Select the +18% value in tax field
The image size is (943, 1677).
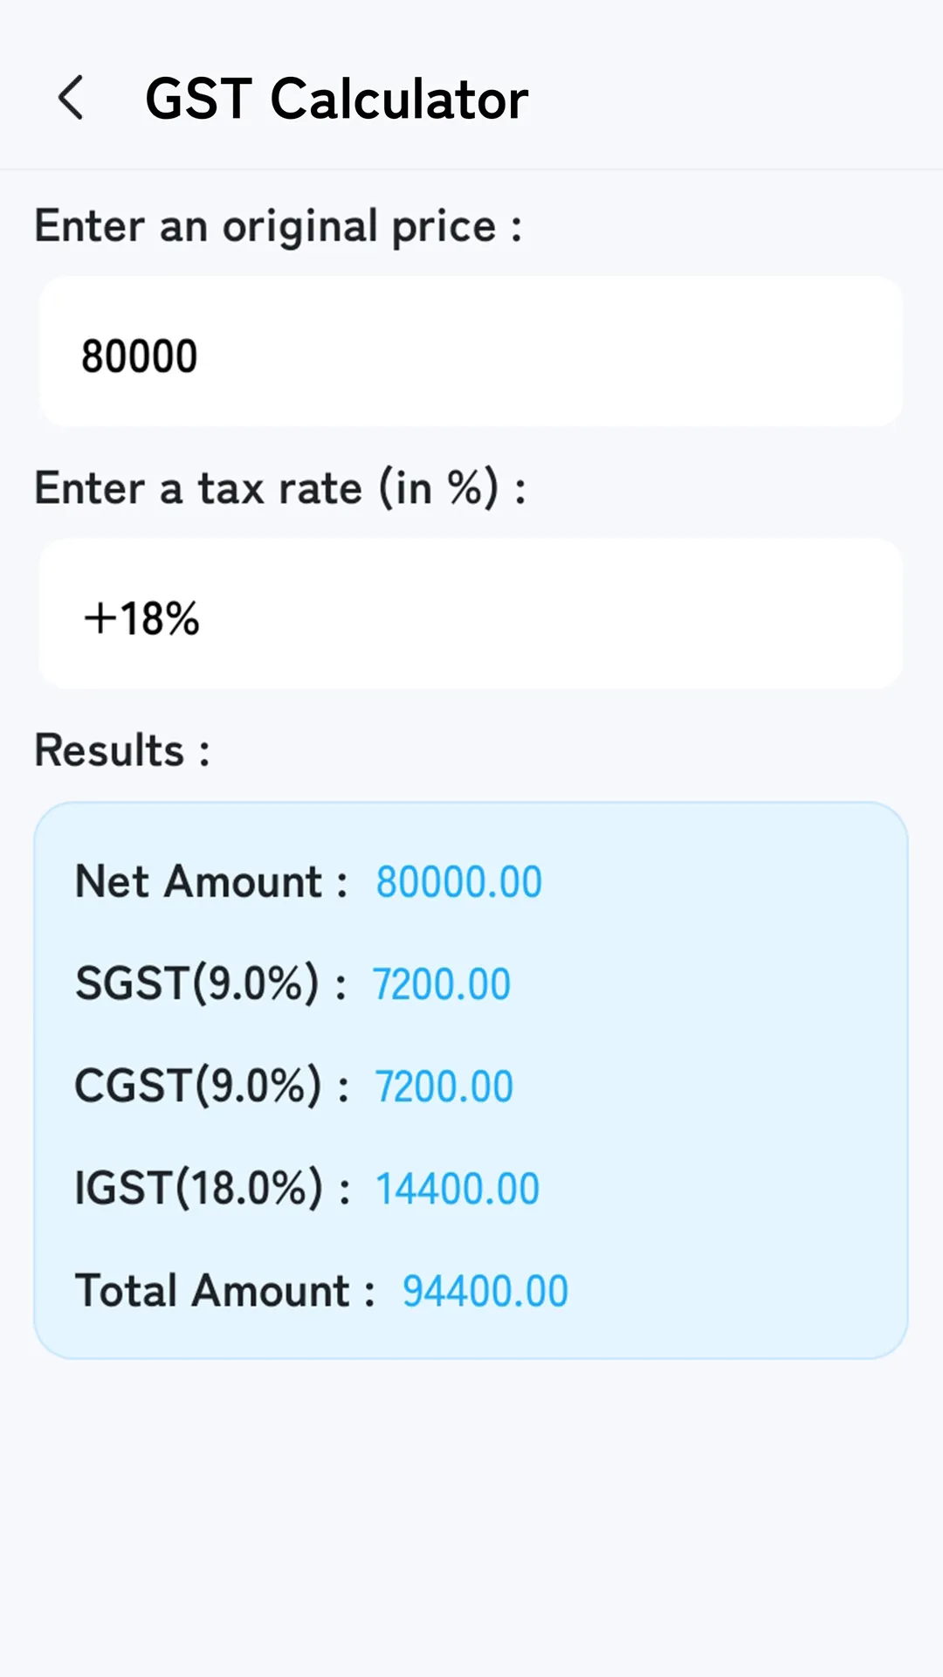coord(142,618)
